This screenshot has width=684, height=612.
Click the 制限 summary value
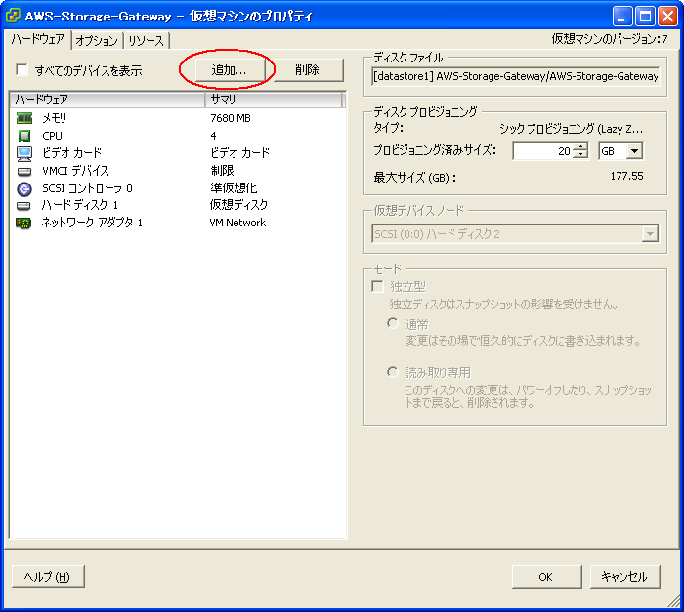[222, 171]
